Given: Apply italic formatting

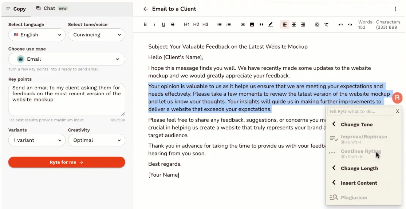Looking at the screenshot, I should pos(155,25).
